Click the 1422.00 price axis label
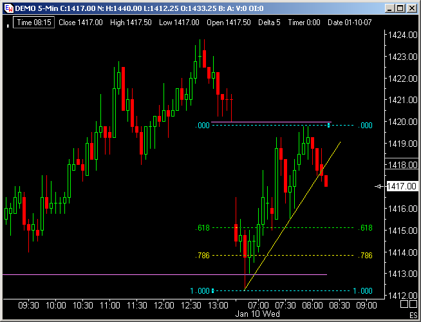Screen dimensions: 421x322 click(403, 79)
